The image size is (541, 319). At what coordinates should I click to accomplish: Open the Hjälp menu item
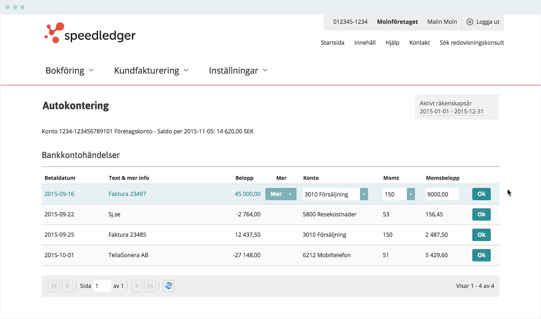pos(392,43)
